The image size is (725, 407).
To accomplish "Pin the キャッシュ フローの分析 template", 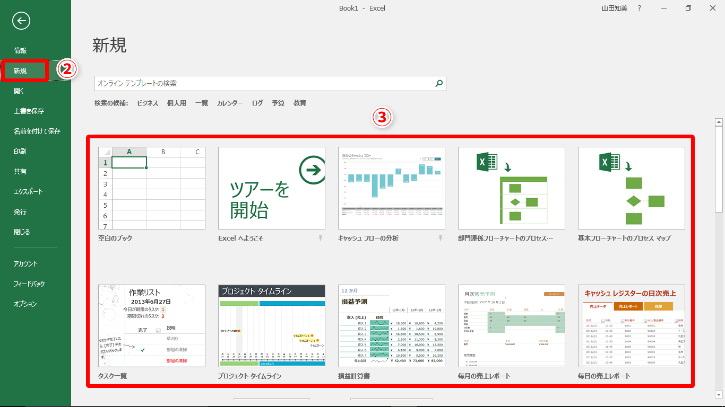I will [x=440, y=238].
